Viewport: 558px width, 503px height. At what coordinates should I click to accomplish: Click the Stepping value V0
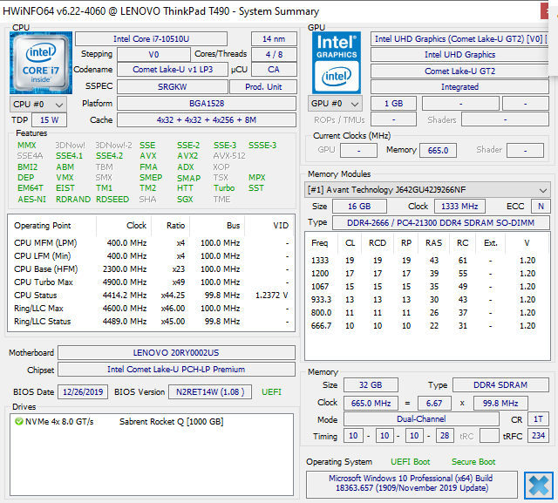click(x=153, y=54)
